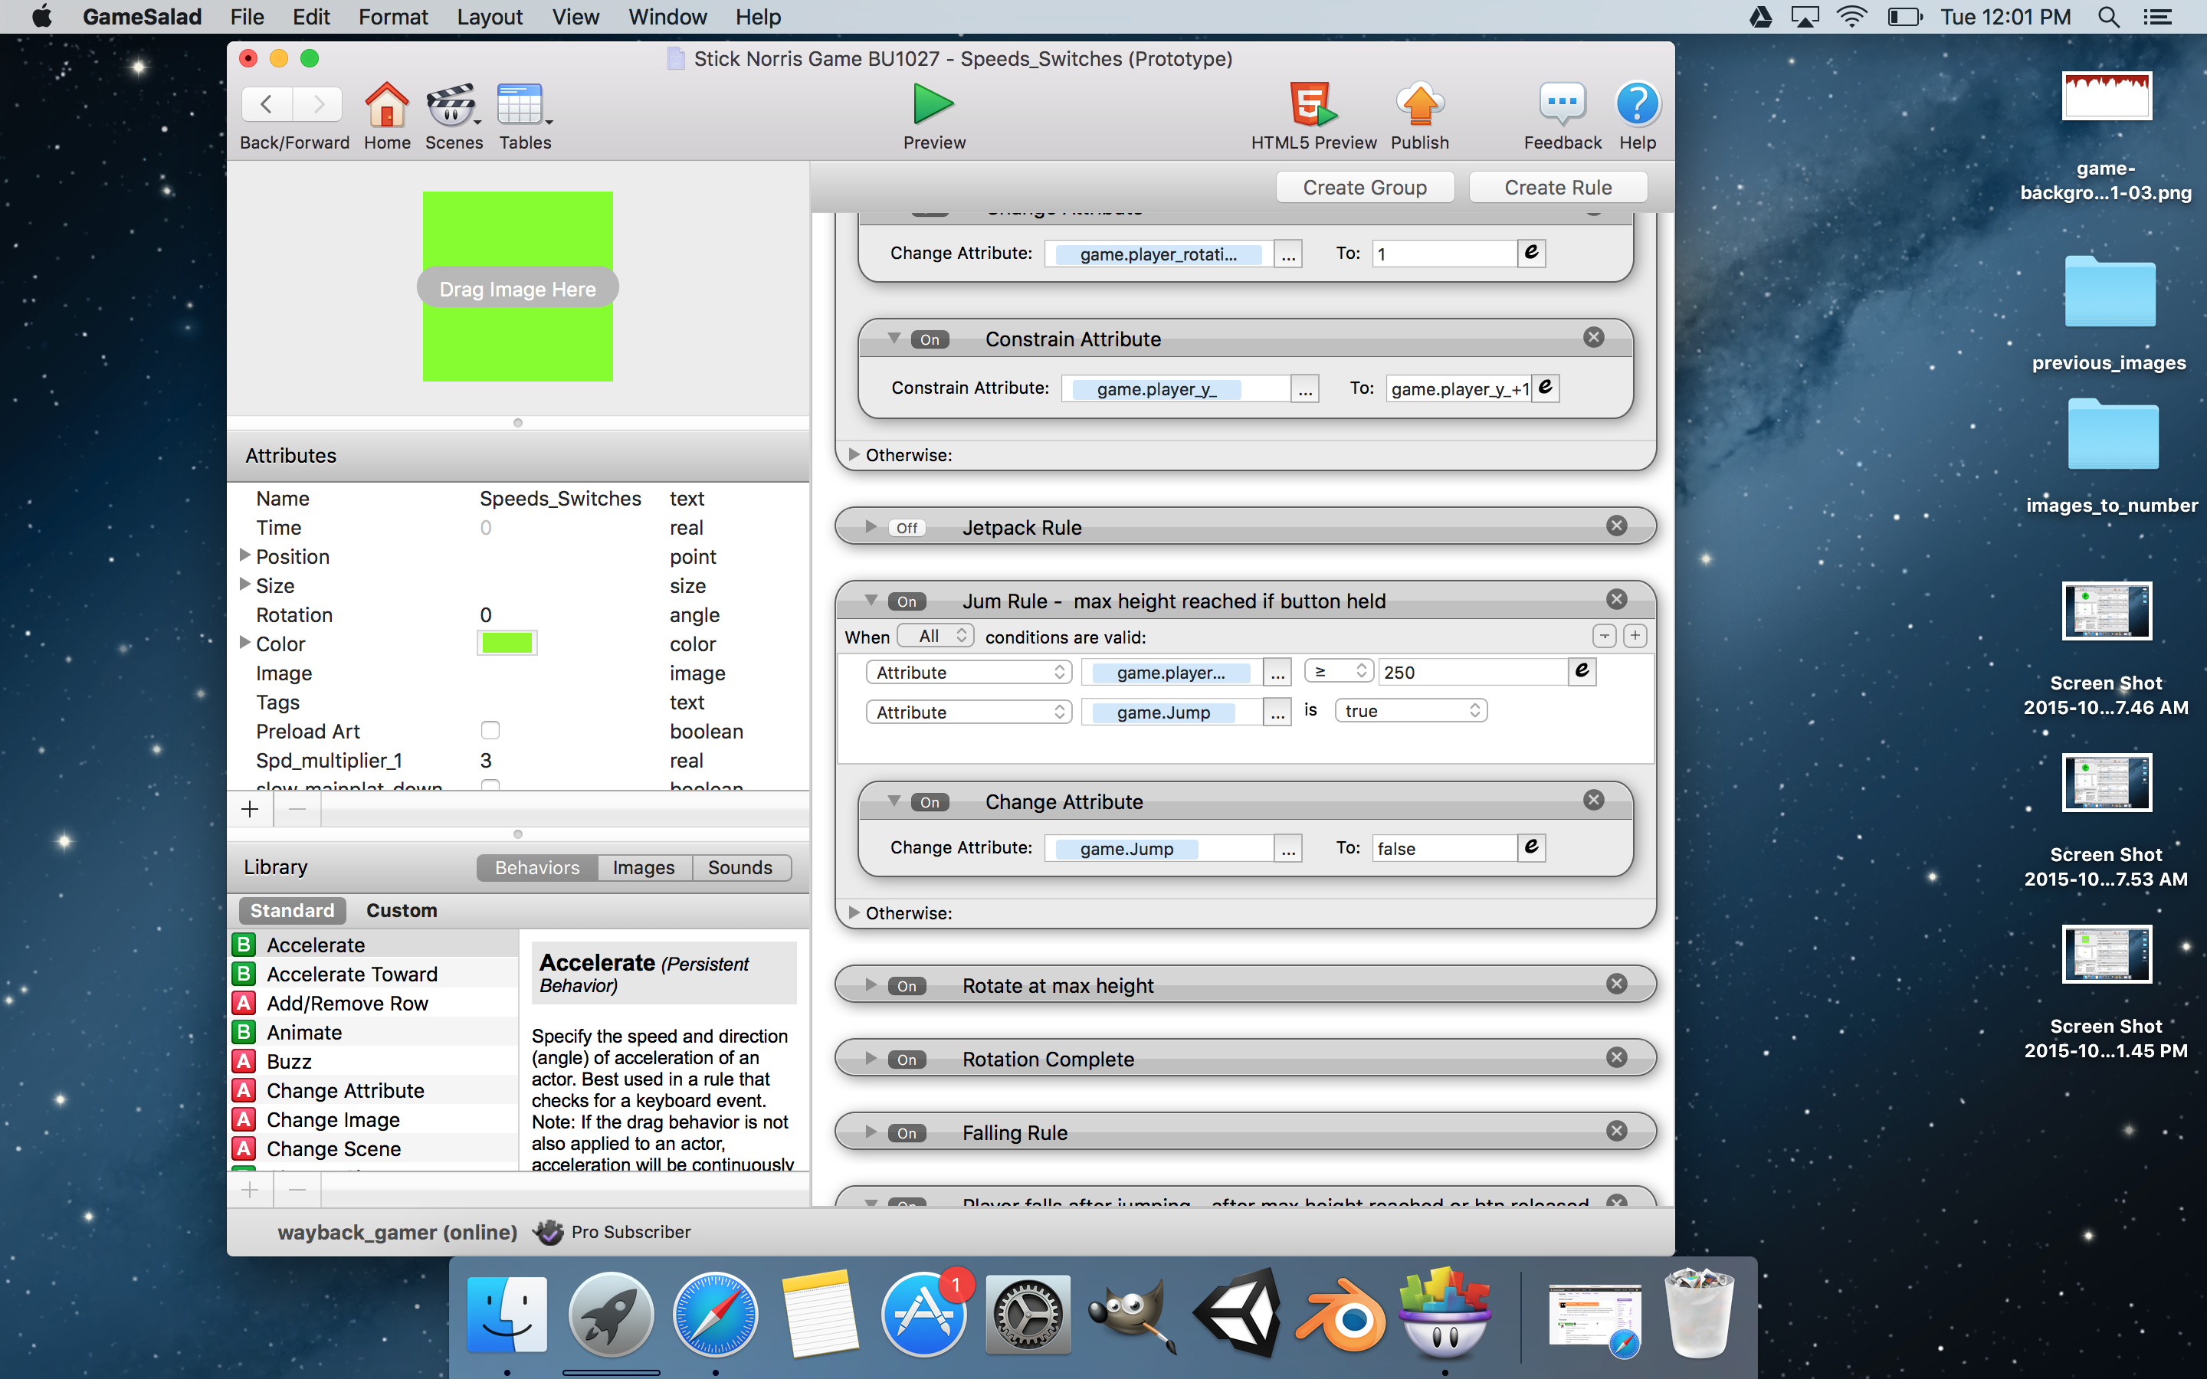Open GIMP from the Dock

tap(1132, 1315)
